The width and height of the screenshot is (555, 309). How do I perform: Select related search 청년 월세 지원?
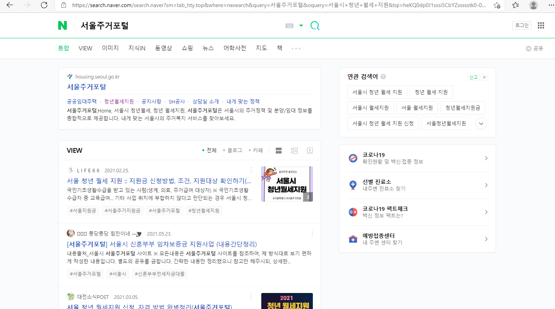431,92
